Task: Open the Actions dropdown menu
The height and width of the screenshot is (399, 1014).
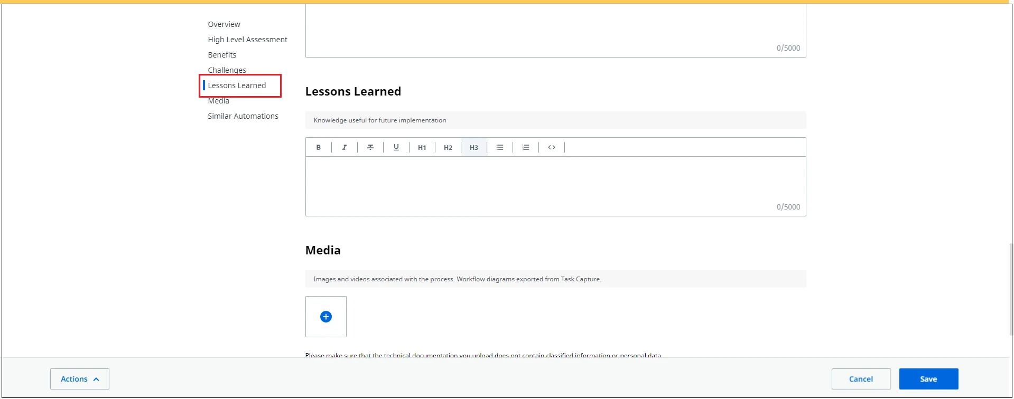Action: point(80,379)
